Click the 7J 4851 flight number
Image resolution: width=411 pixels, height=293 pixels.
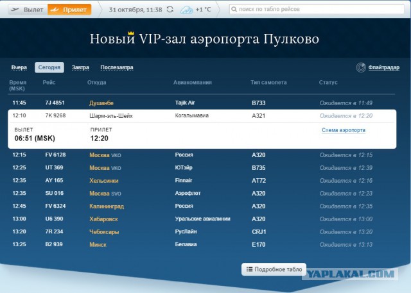point(55,103)
